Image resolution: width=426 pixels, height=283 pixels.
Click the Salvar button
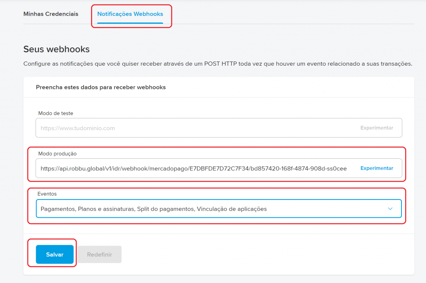tap(54, 254)
